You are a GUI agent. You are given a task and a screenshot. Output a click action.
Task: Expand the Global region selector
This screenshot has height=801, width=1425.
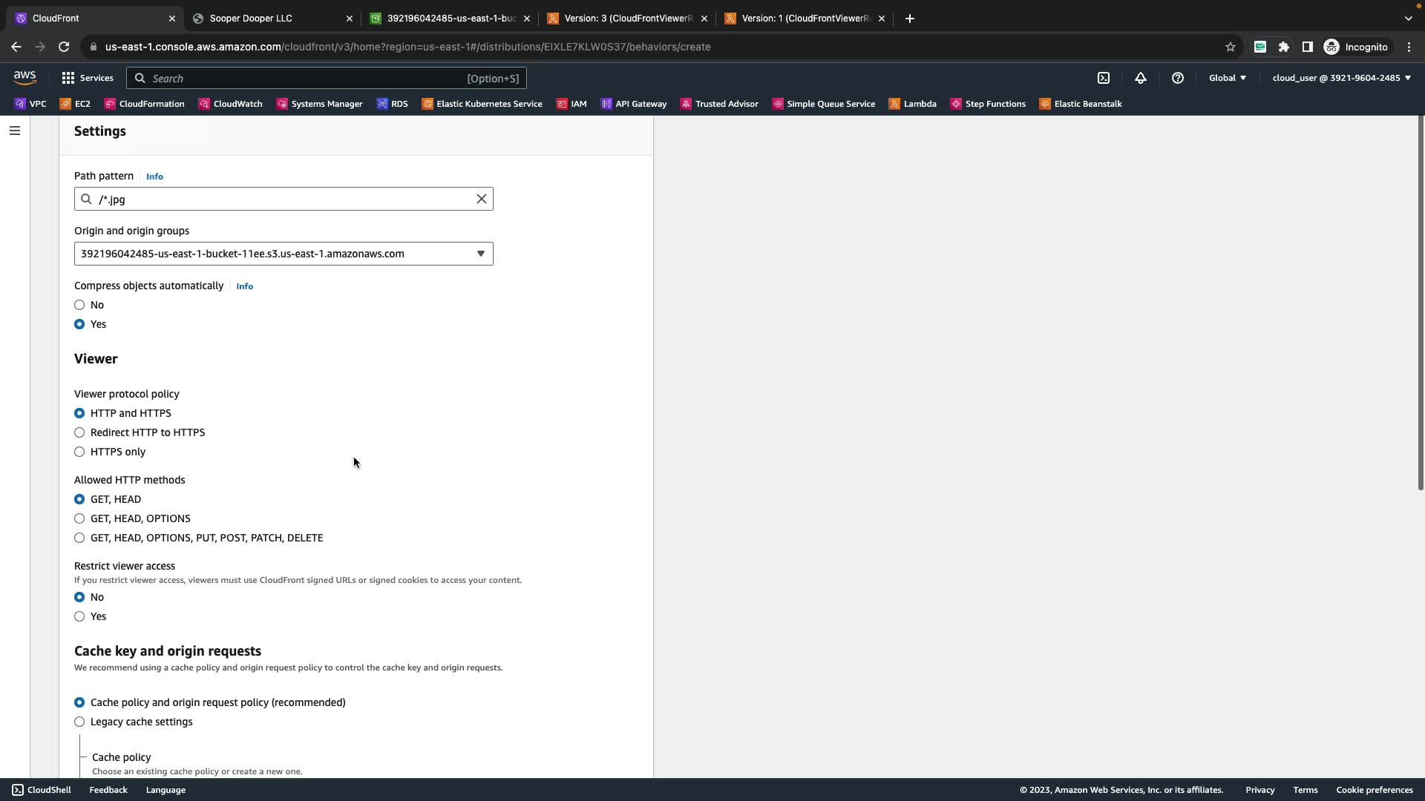[1227, 78]
